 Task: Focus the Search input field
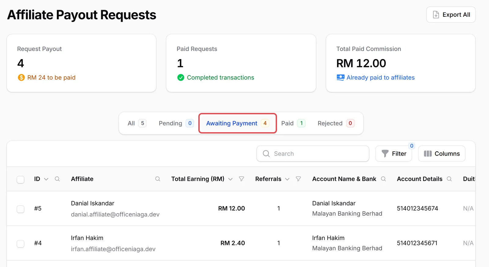point(313,154)
